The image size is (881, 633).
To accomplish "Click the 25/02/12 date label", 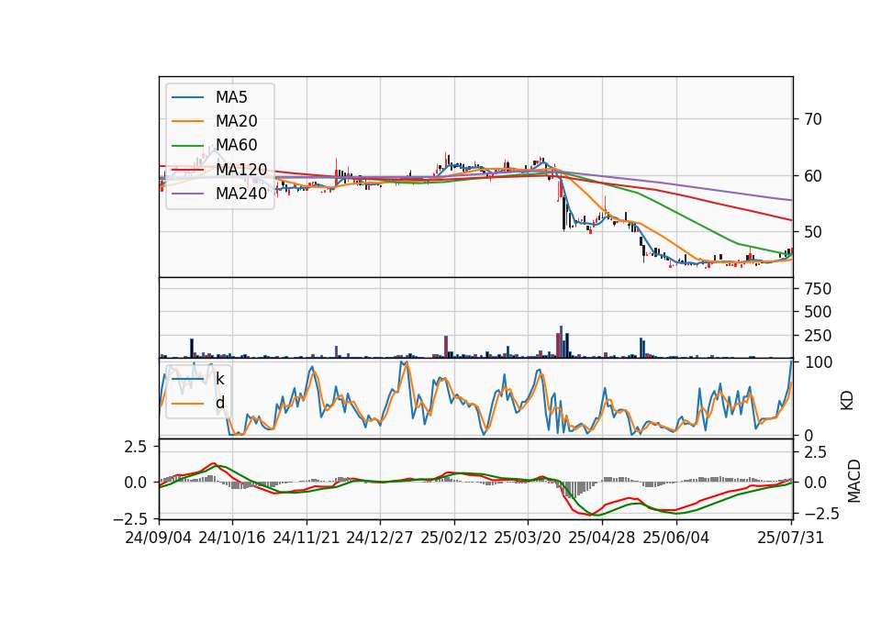I will click(x=454, y=538).
